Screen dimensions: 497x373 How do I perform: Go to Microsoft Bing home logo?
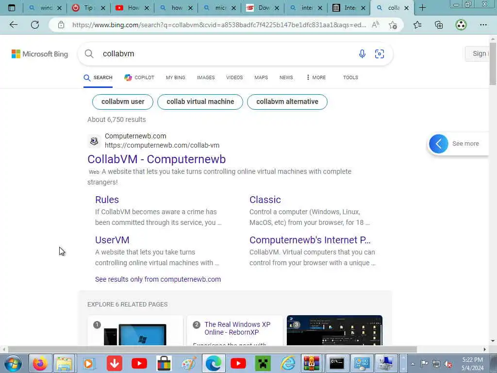pyautogui.click(x=40, y=54)
